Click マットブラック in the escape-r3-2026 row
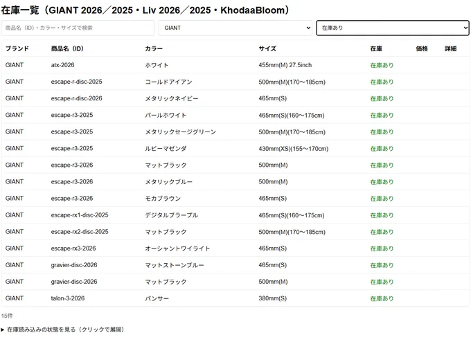The width and height of the screenshot is (471, 344). tap(166, 165)
